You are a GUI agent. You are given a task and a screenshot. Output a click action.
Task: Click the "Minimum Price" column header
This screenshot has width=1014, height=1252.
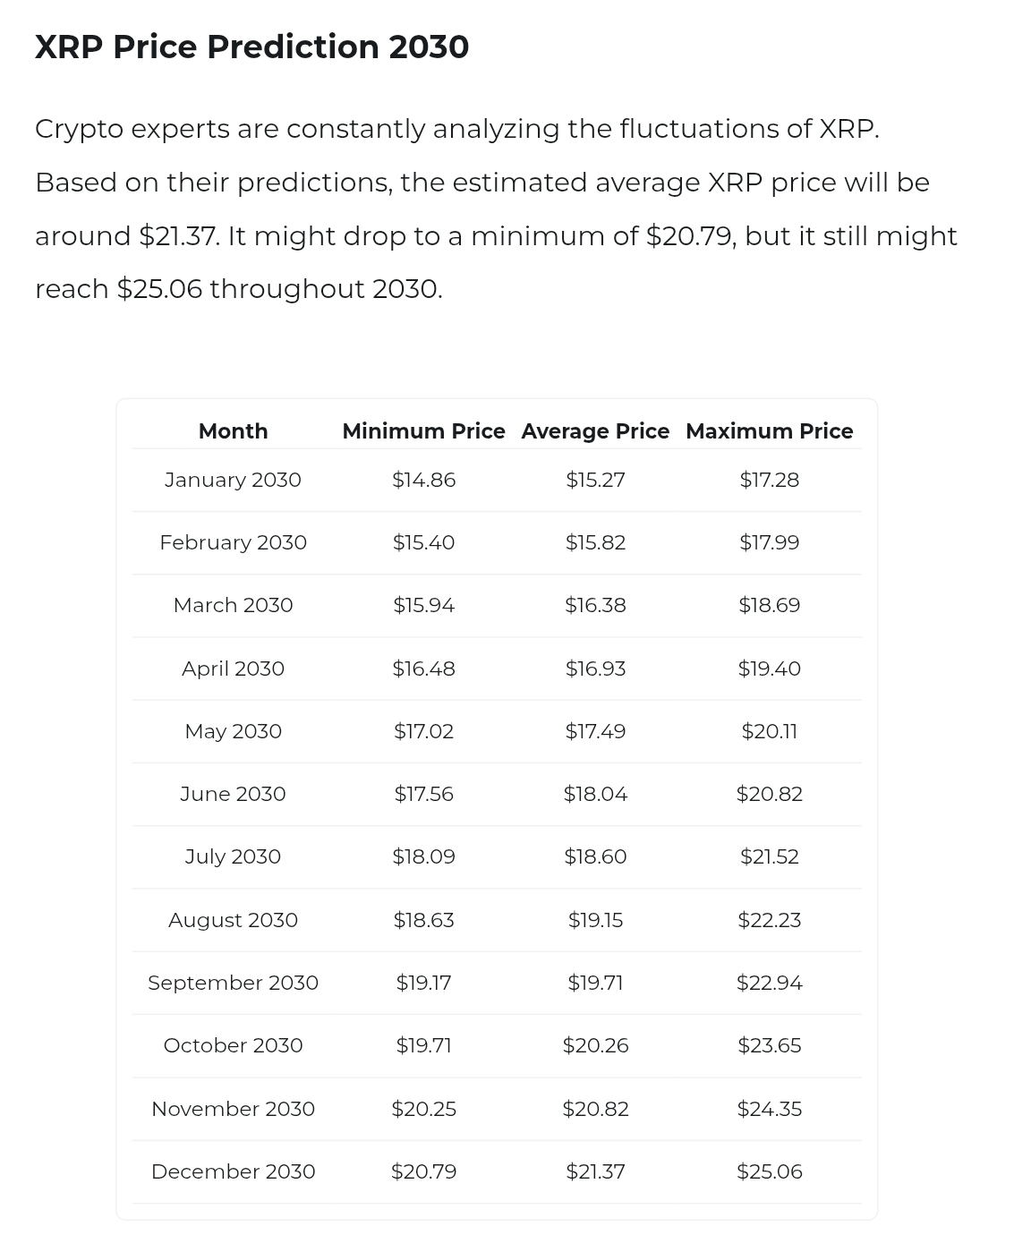click(423, 431)
